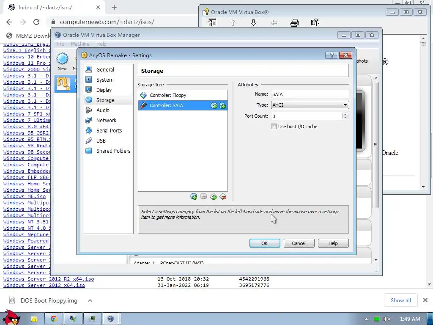Open Machine menu in VirtualBox Manager
The width and height of the screenshot is (433, 325).
80,44
